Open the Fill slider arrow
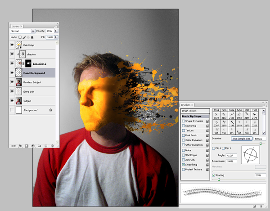 click(x=56, y=37)
